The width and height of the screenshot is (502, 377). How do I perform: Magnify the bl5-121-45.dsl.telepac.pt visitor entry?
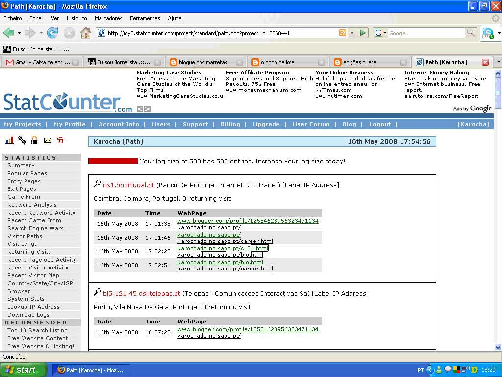(x=97, y=292)
